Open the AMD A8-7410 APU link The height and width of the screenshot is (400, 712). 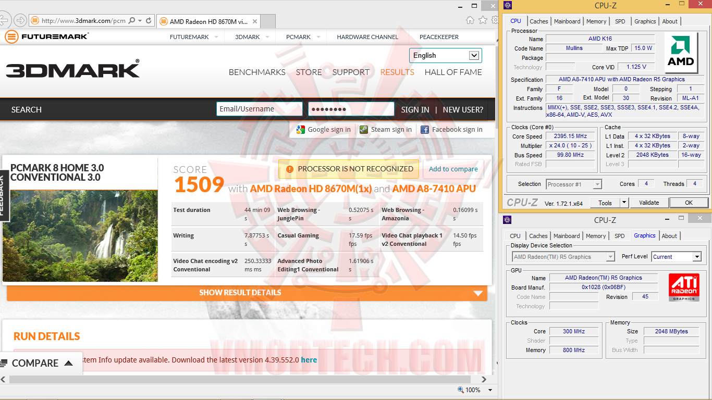(434, 189)
